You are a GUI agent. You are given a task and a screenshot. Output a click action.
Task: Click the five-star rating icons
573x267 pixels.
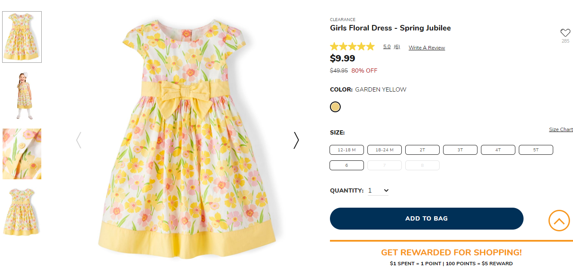[x=352, y=47]
